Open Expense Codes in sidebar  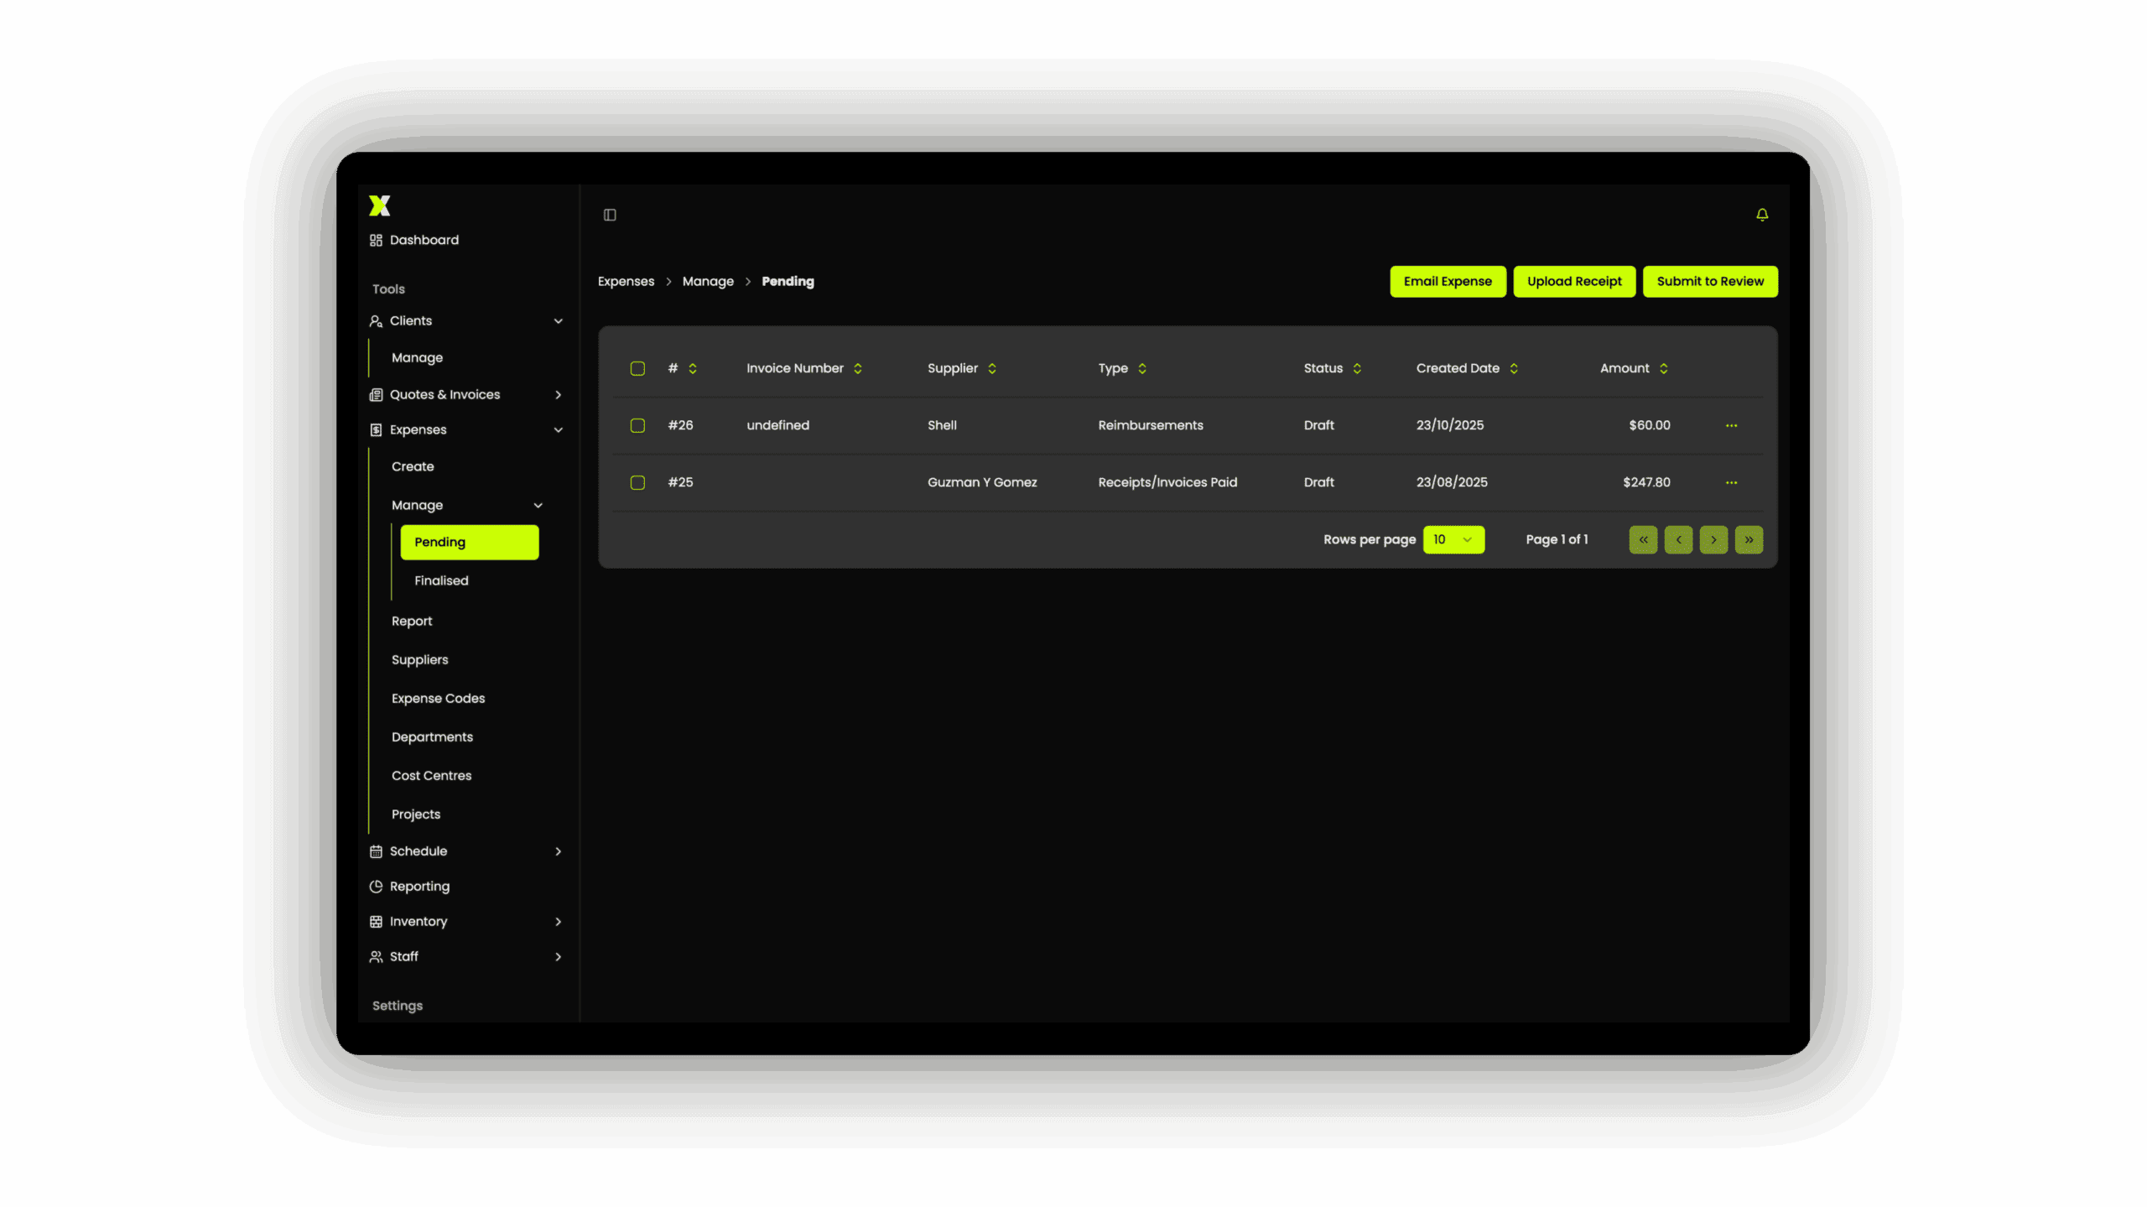click(438, 698)
